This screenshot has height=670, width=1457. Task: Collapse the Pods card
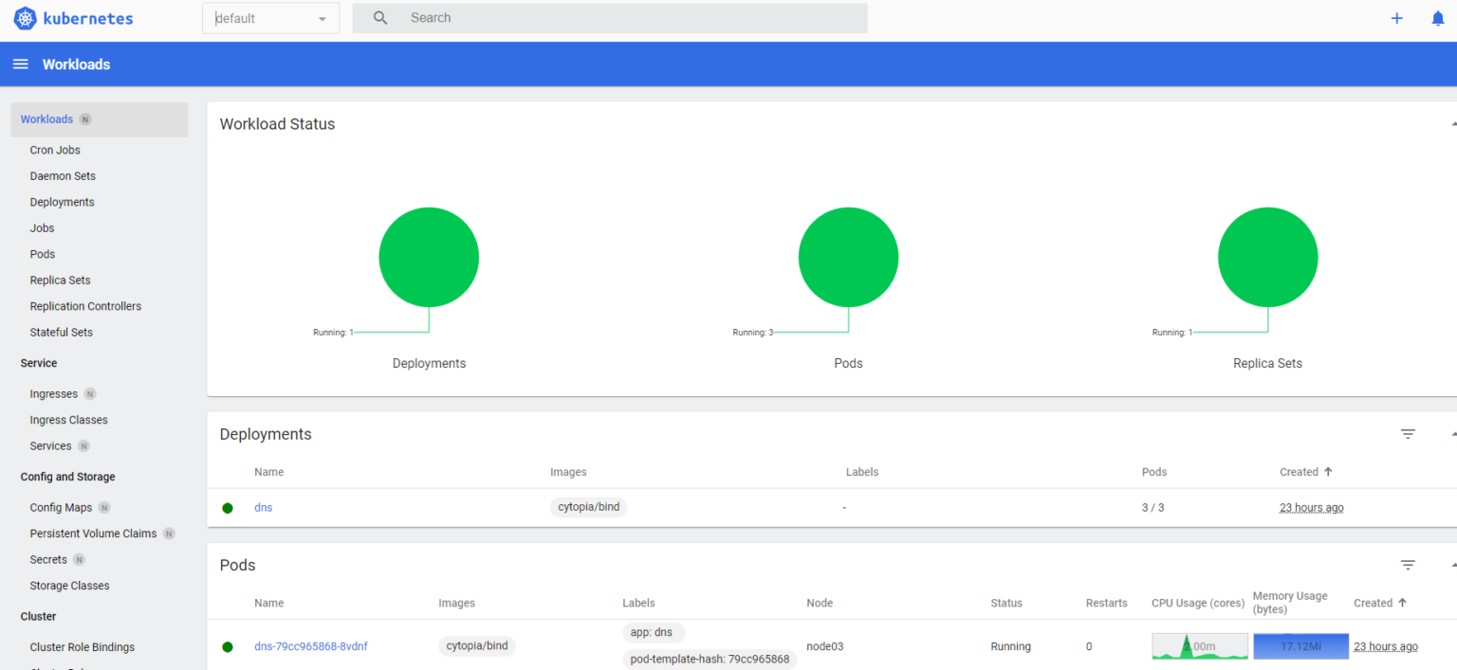point(1452,565)
